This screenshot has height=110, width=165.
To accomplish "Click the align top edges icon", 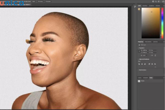I will 149,64.
